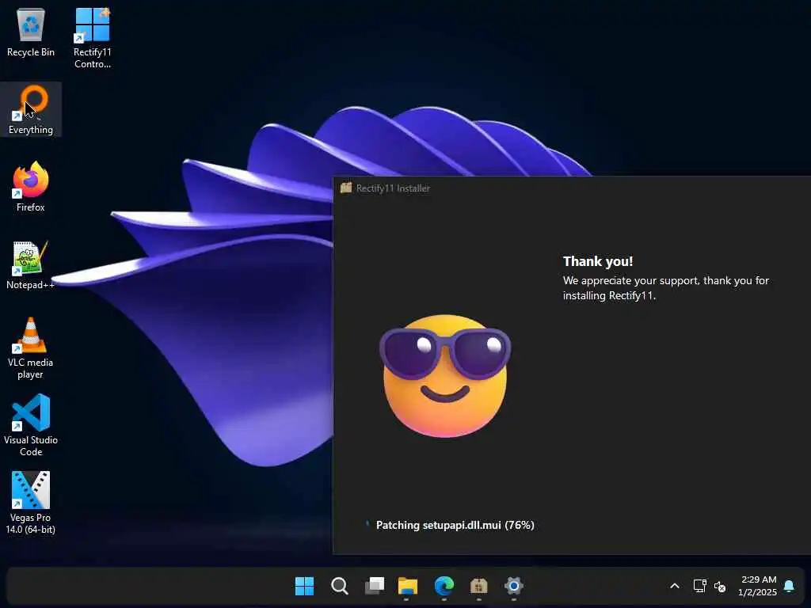This screenshot has width=811, height=608.
Task: Launch the Firefox desktop shortcut
Action: pos(31,186)
